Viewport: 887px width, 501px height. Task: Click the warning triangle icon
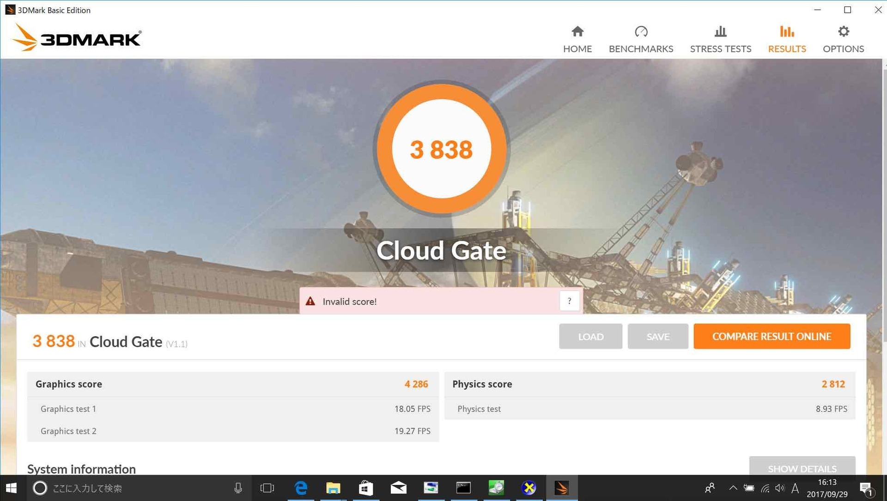[312, 301]
